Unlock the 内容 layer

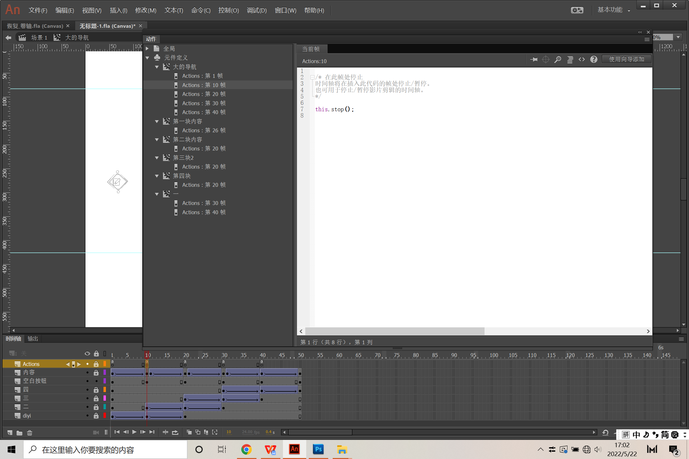96,372
